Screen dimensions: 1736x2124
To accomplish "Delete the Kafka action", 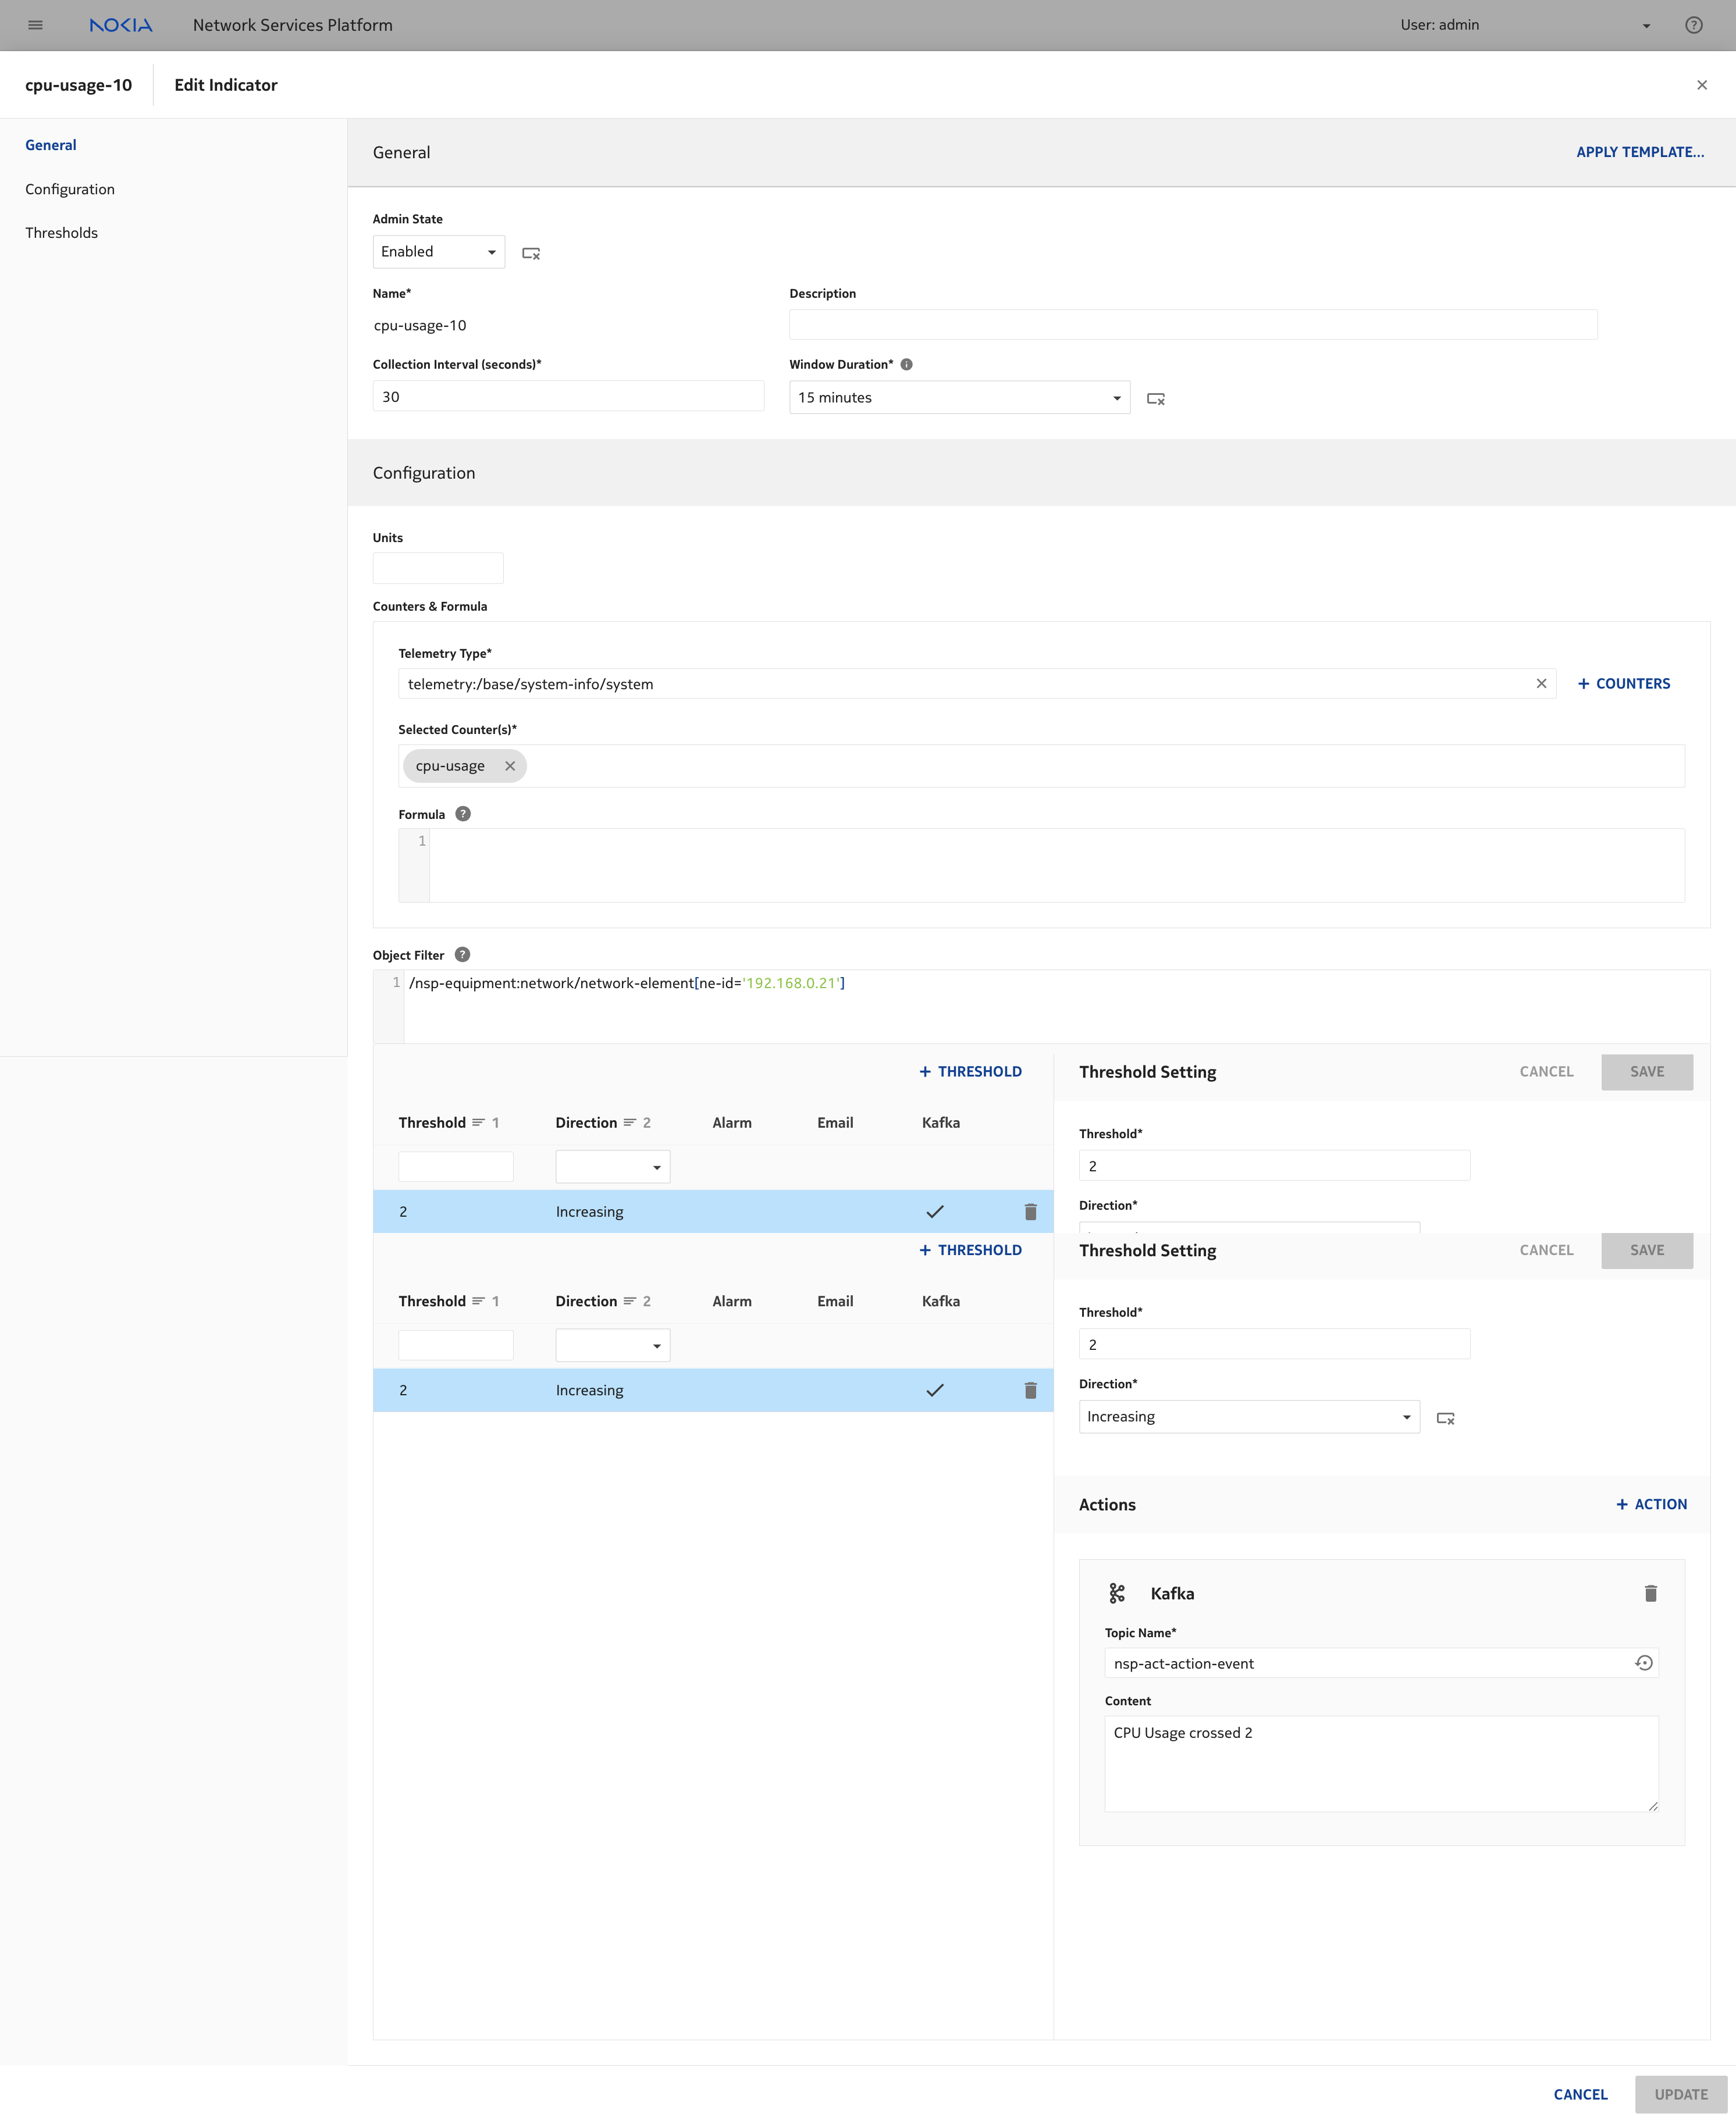I will tap(1650, 1593).
